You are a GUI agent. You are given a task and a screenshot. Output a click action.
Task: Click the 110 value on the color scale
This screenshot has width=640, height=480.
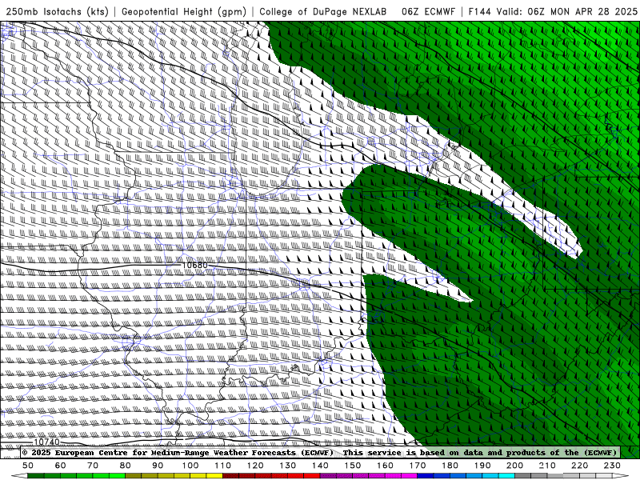tap(223, 466)
